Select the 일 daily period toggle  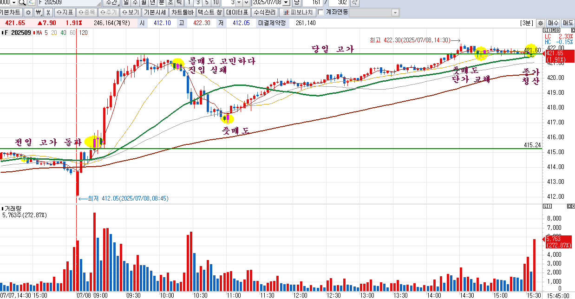(x=126, y=3)
